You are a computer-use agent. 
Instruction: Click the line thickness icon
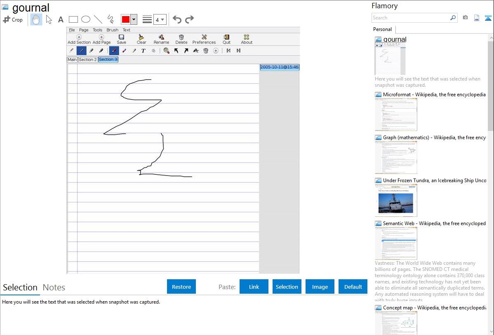pos(147,19)
